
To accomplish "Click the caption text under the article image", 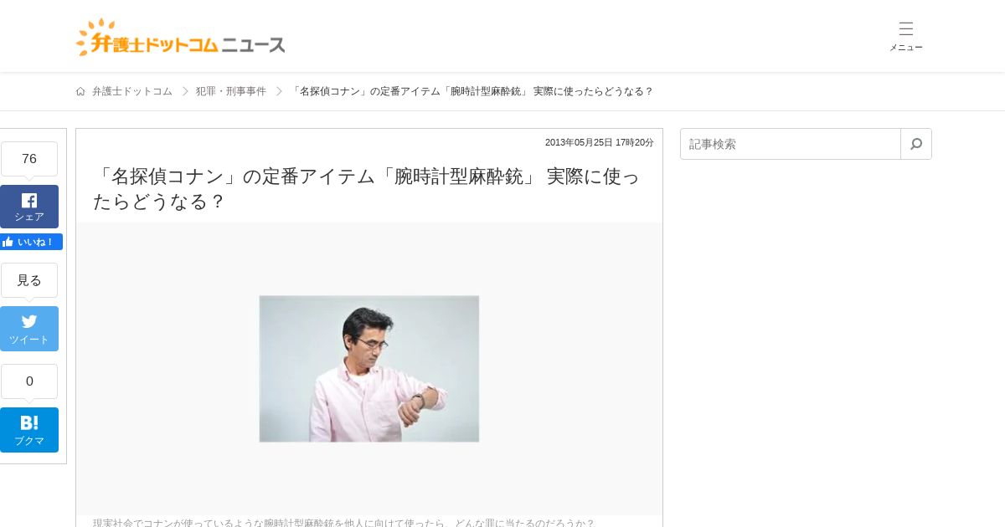I will [x=344, y=523].
